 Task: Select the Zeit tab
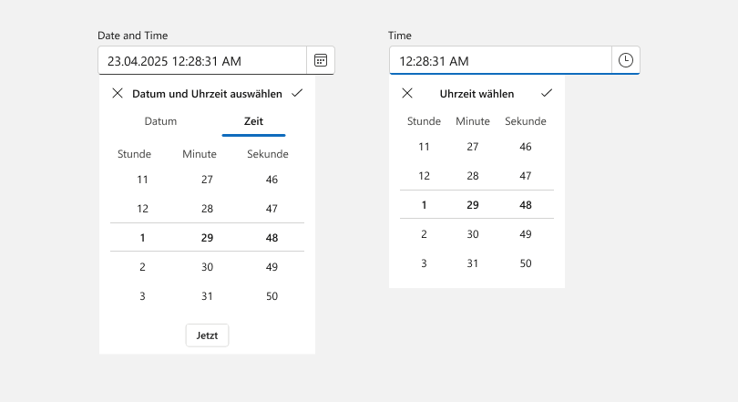tap(253, 121)
